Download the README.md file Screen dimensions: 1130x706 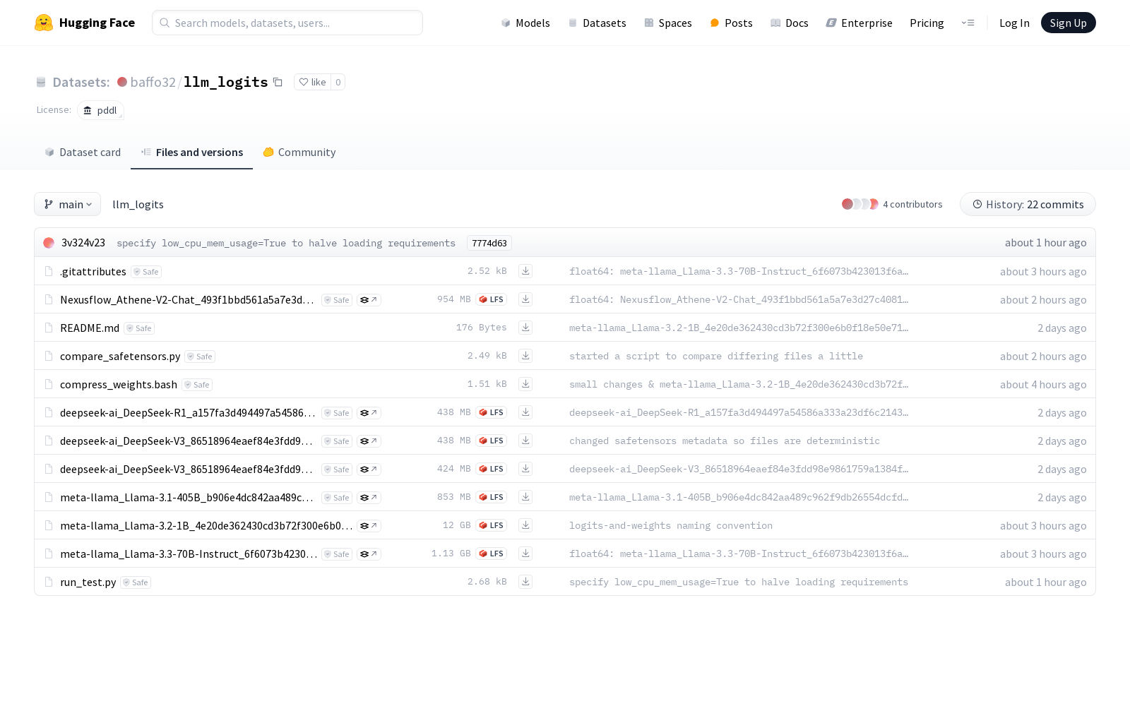[x=525, y=328]
